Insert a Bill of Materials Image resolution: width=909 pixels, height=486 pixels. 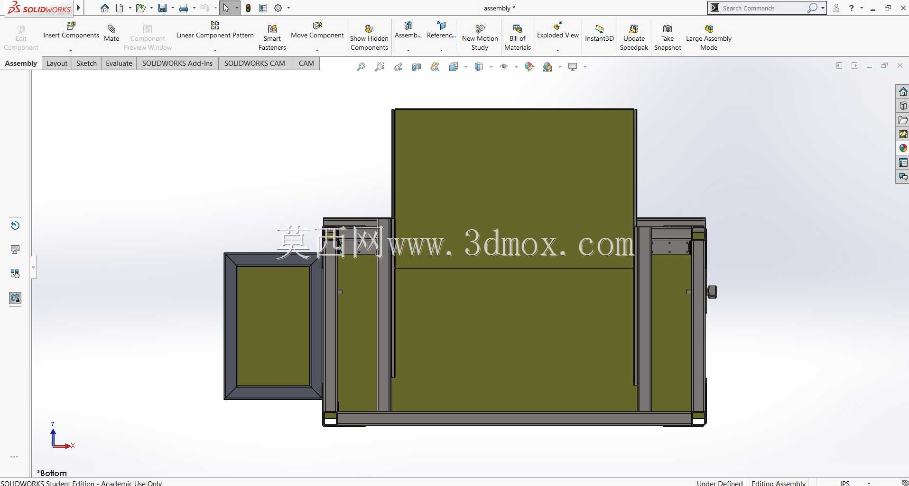coord(518,37)
